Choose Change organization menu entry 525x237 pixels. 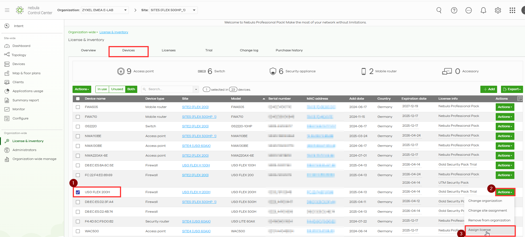pyautogui.click(x=490, y=201)
